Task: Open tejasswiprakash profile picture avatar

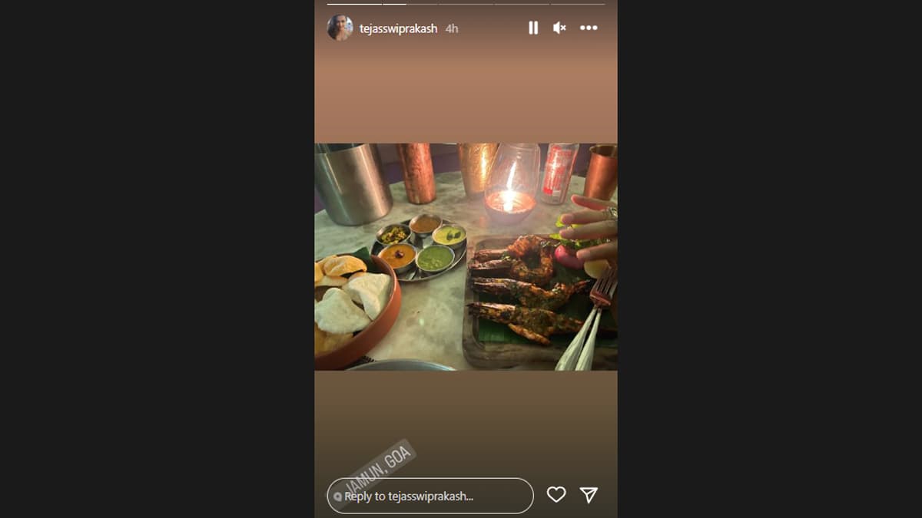Action: coord(340,28)
